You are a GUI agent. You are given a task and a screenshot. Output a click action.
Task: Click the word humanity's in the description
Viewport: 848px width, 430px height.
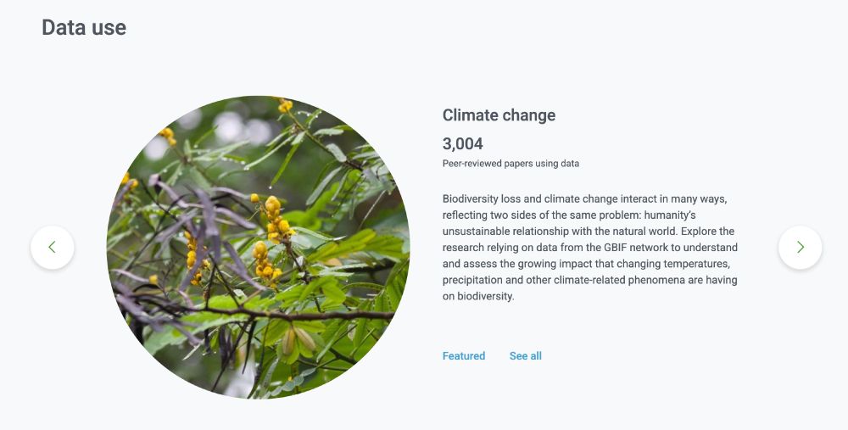click(670, 215)
